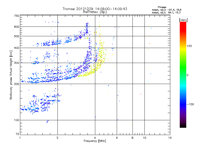Click the '[deg]' colorbar label

tap(183, 20)
